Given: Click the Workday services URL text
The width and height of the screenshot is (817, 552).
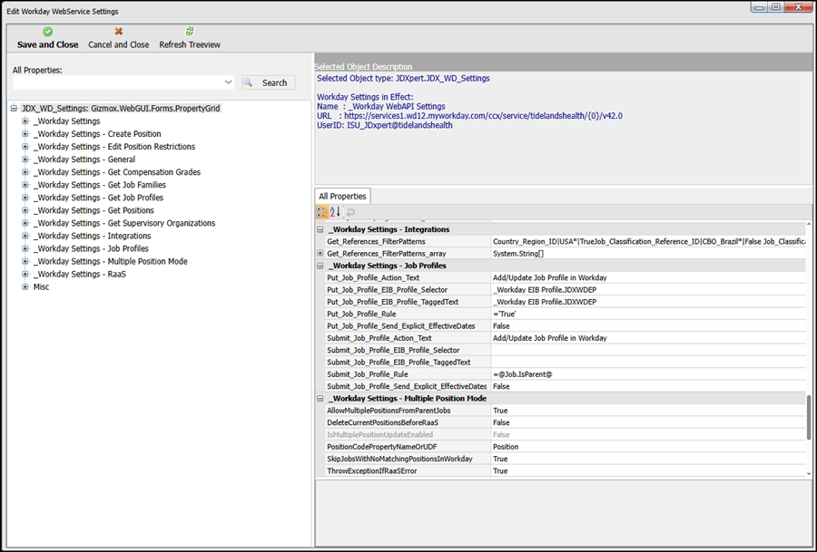Looking at the screenshot, I should [483, 115].
